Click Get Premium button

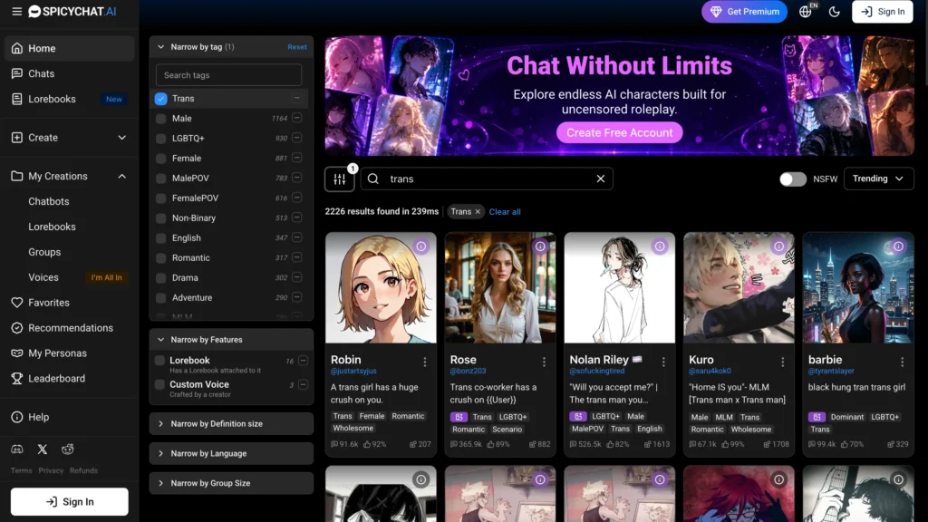(x=745, y=11)
